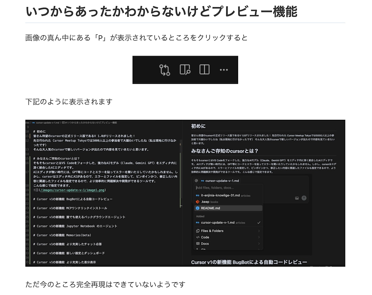Click cursor-update-v-1.md in editor breadcrumb
372x295 pixels.
point(47,123)
